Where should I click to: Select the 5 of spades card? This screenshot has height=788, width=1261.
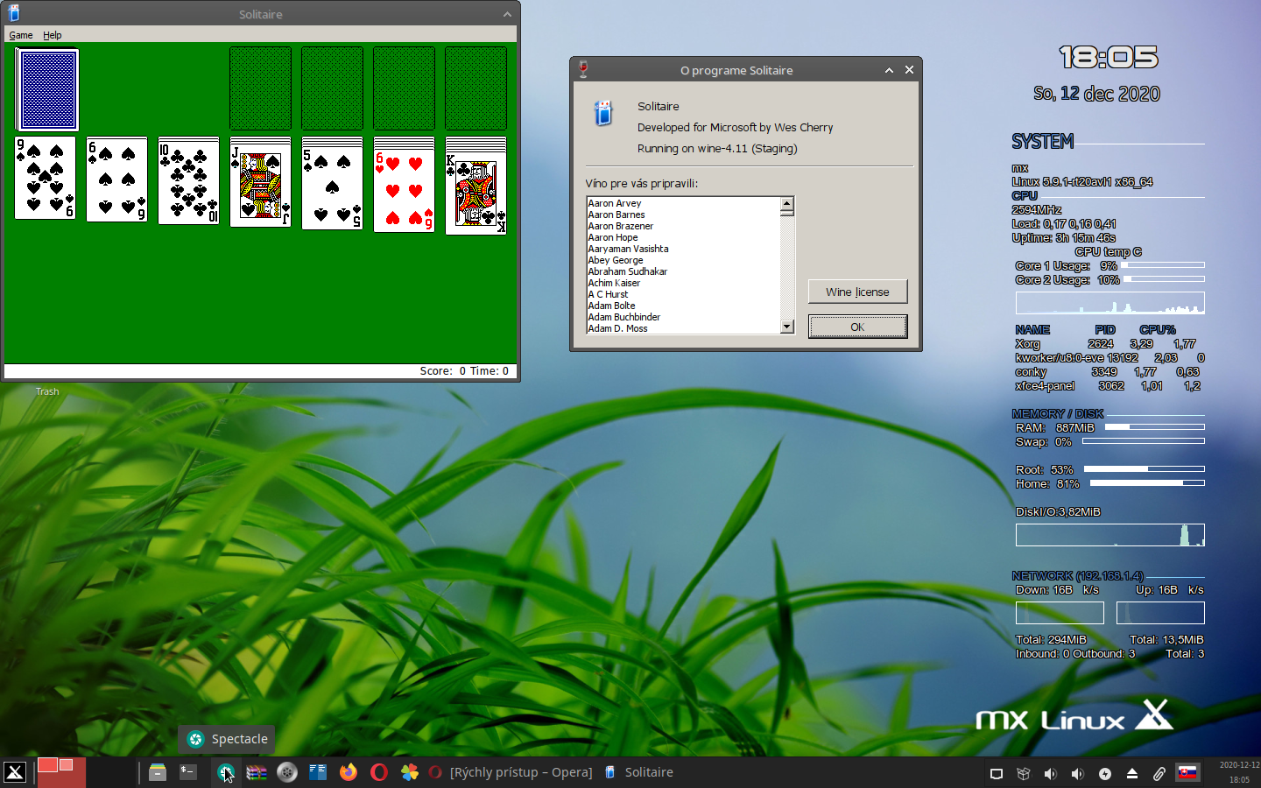pyautogui.click(x=333, y=188)
